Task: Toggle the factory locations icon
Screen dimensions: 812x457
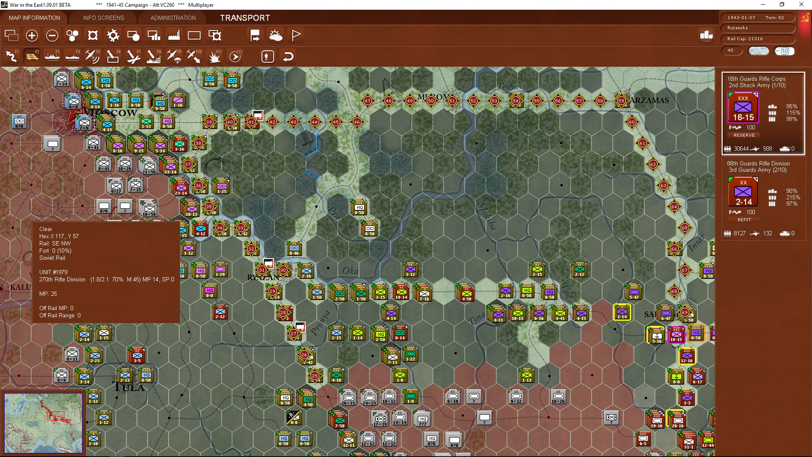Action: pyautogui.click(x=174, y=36)
